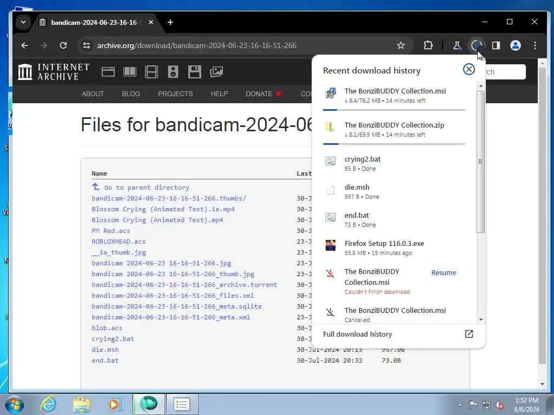Open the Chrome three-dot menu
This screenshot has width=554, height=415.
click(535, 45)
